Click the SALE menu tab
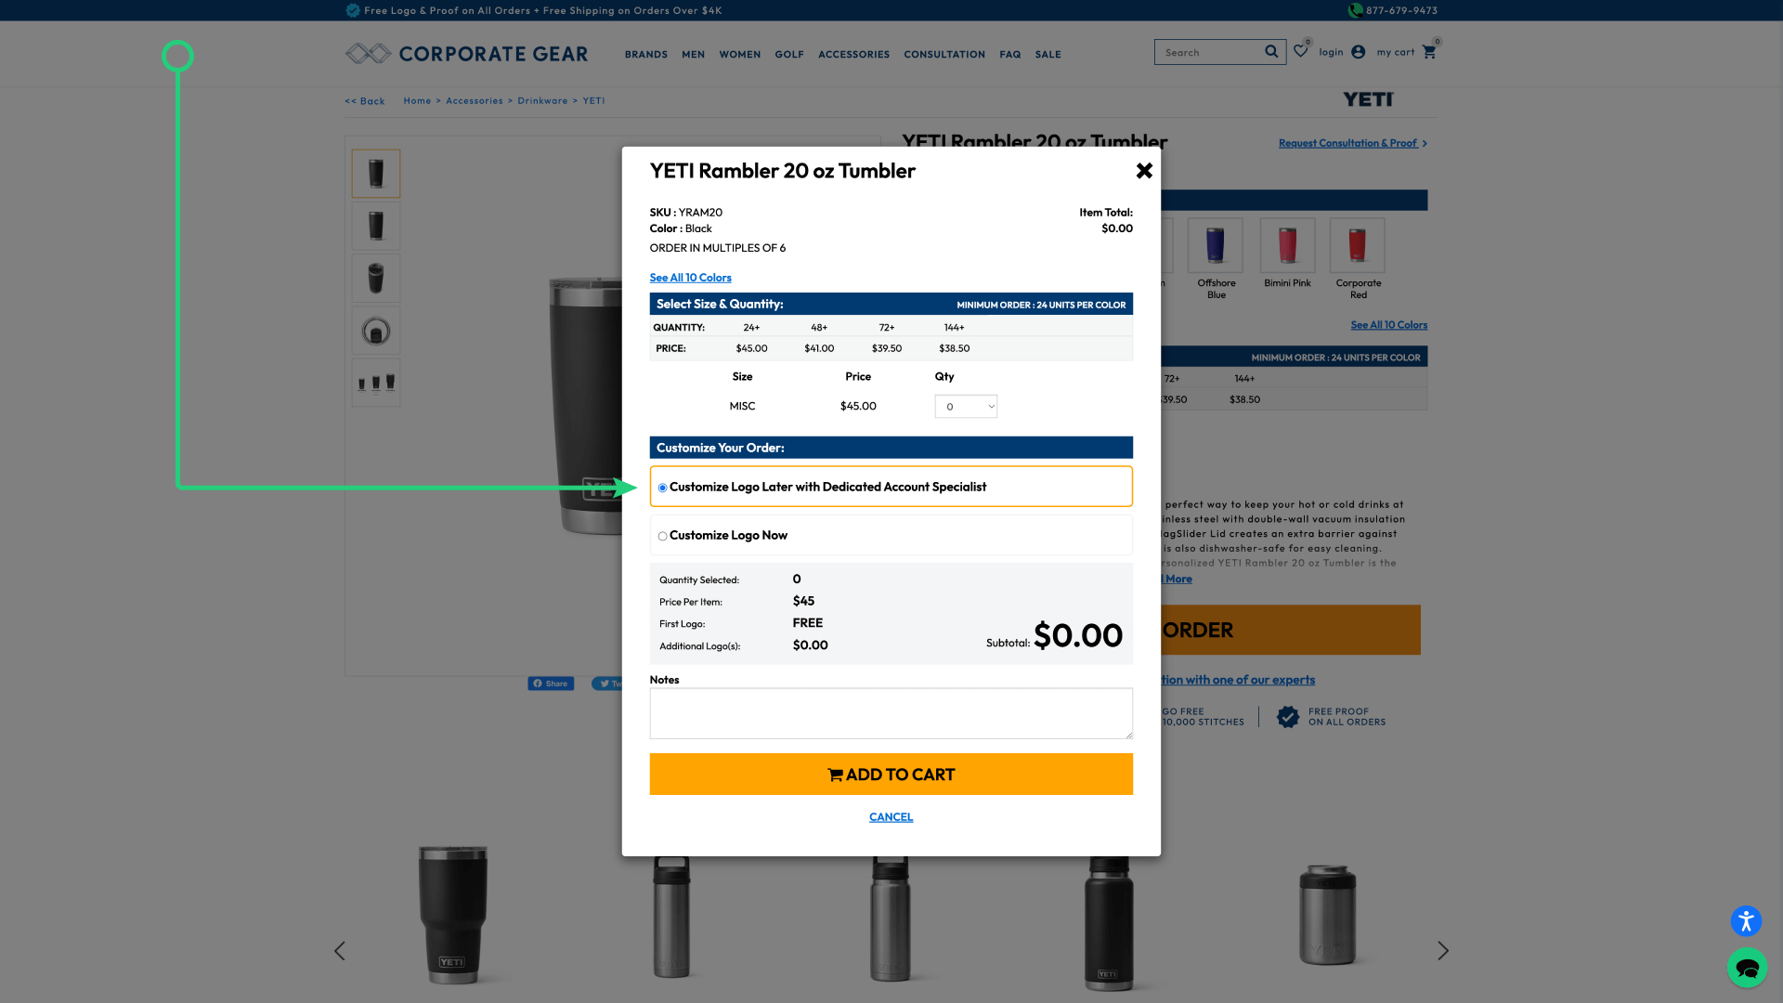 pyautogui.click(x=1047, y=54)
